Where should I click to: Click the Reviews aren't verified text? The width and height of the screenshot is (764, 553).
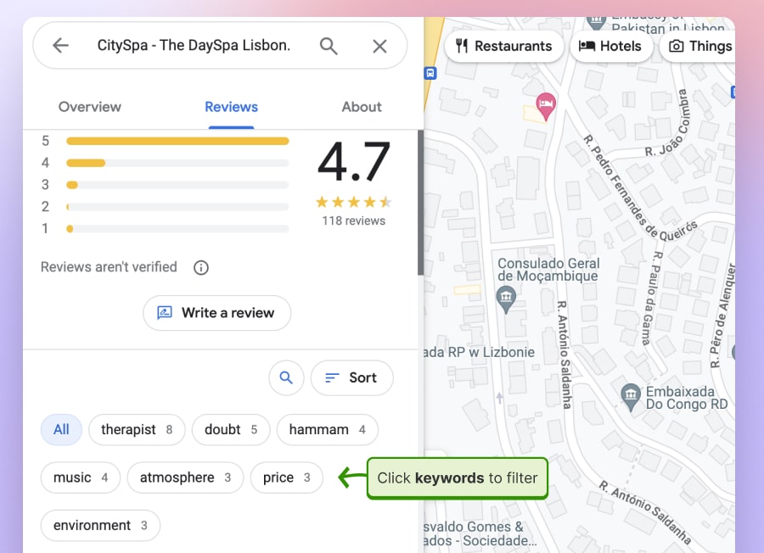(109, 267)
